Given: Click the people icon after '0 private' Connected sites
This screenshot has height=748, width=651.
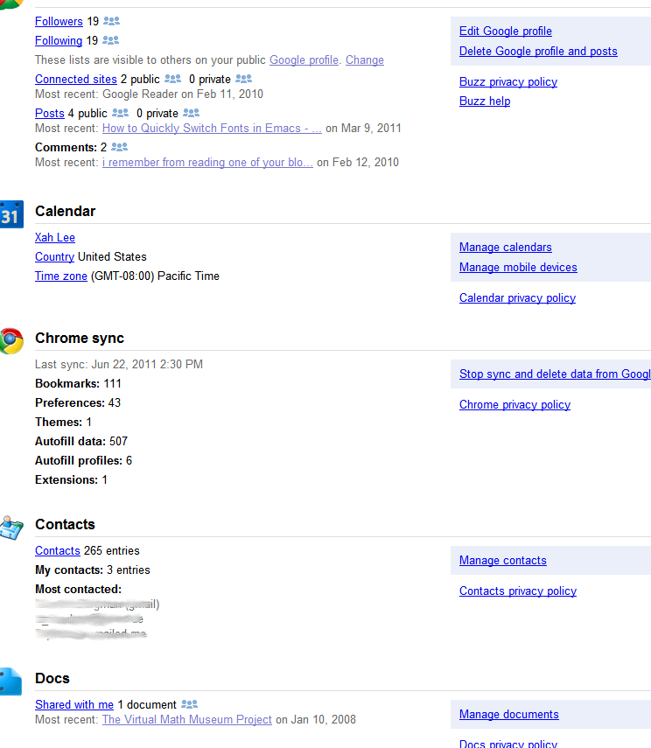Looking at the screenshot, I should [243, 78].
